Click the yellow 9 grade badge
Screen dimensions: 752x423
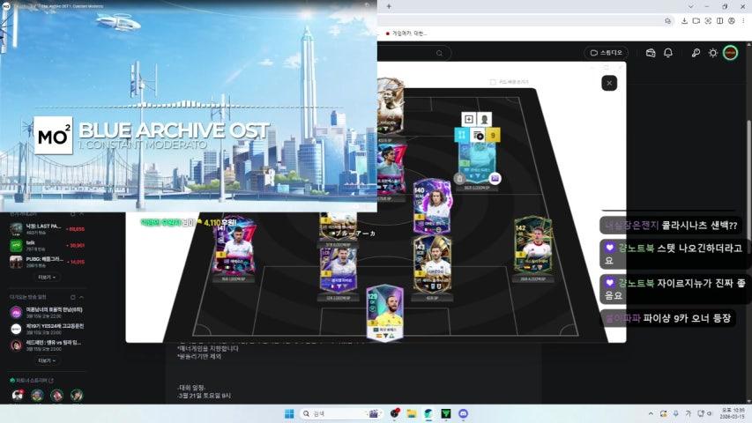coord(493,135)
